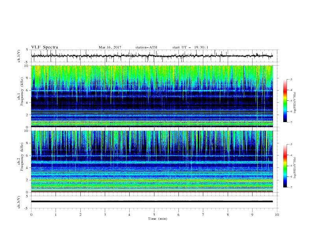Click the ch.3 voltage waveform trace
The width and height of the screenshot is (312, 241).
coord(152,202)
